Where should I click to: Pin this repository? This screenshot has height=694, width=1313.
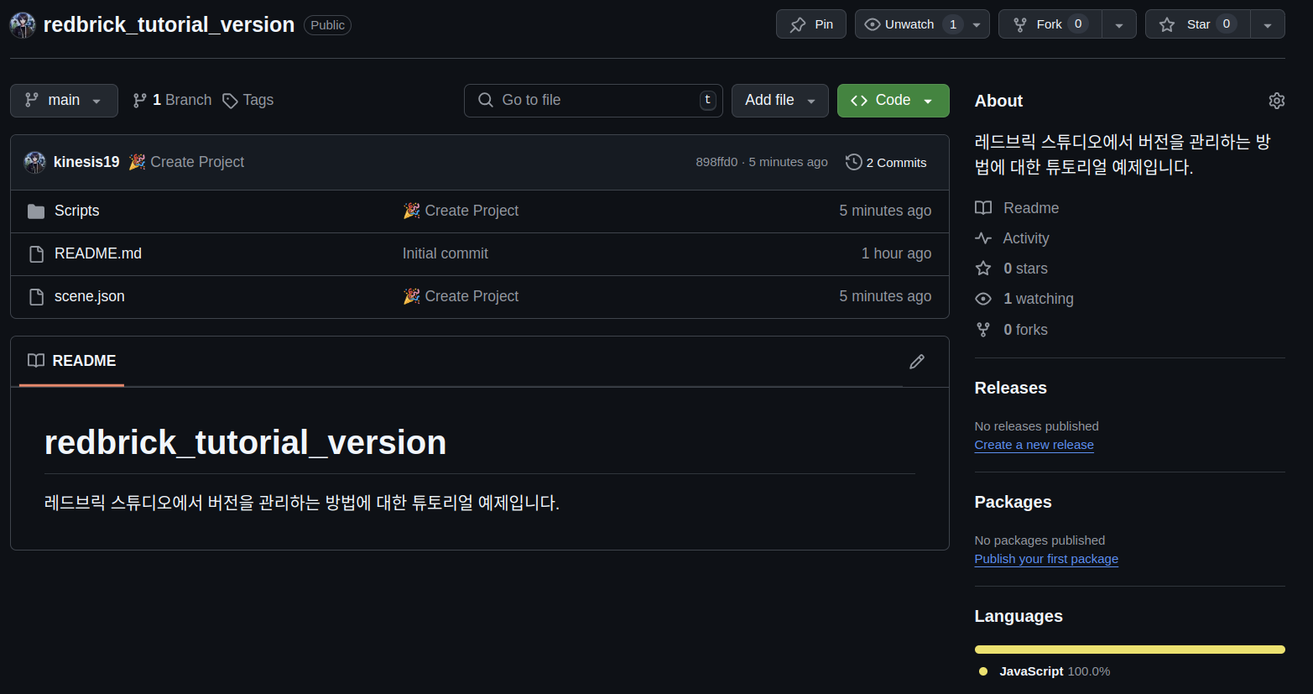811,24
